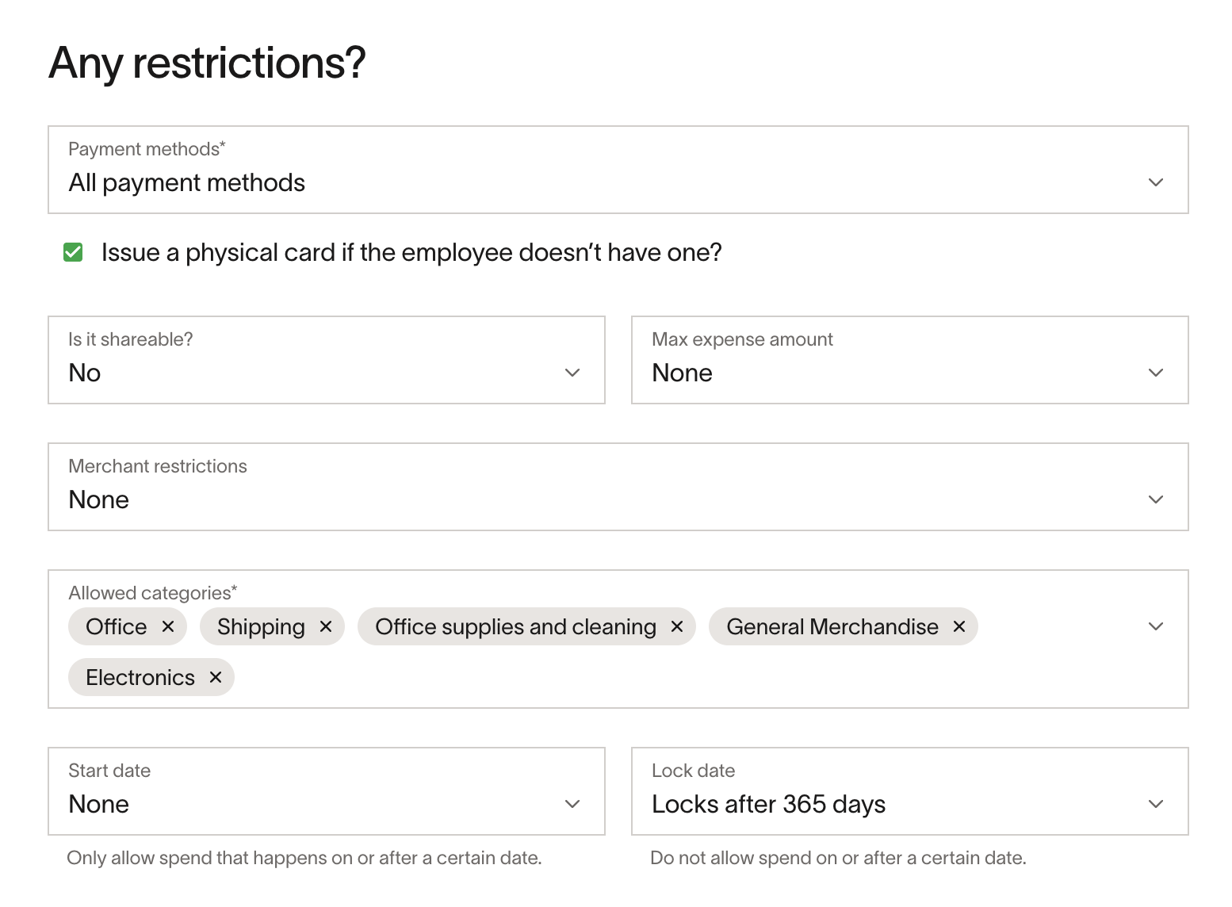This screenshot has height=907, width=1232.
Task: Open Allowed categories dropdown arrow
Action: [1156, 626]
